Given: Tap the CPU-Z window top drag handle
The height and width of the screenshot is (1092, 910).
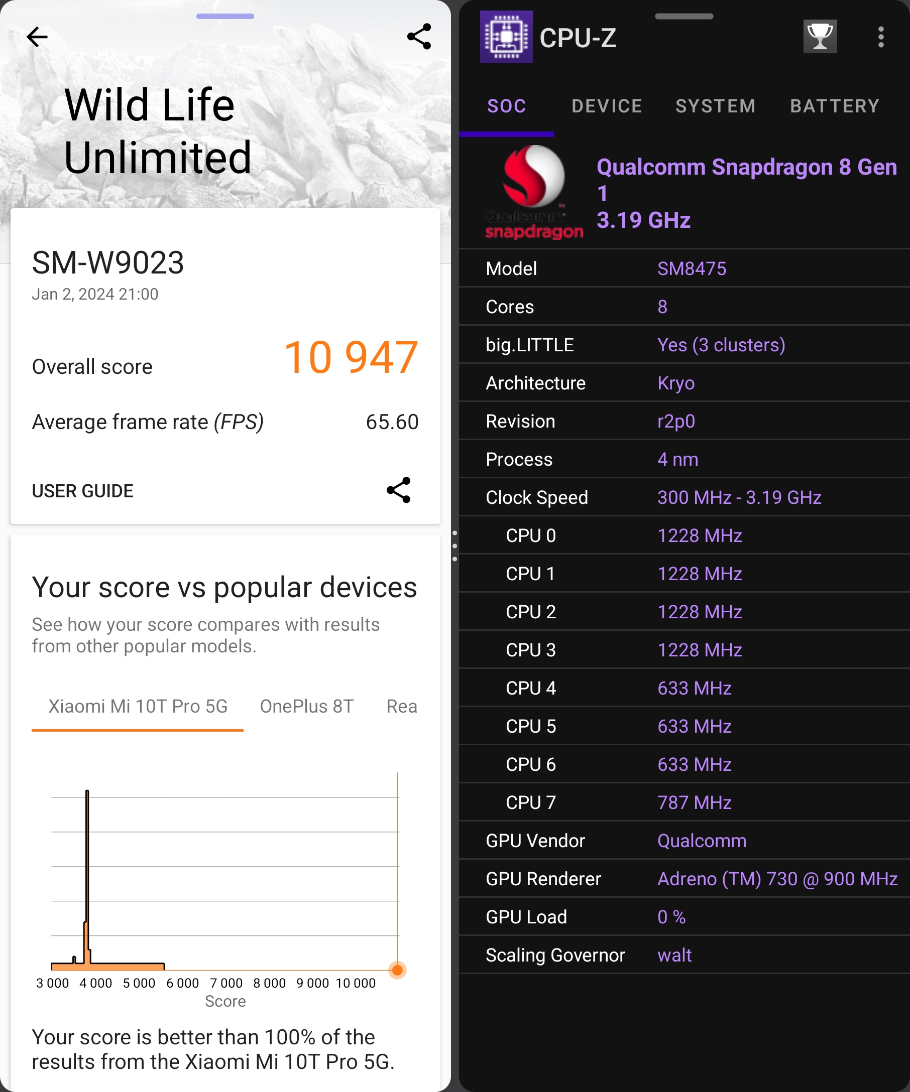Looking at the screenshot, I should (x=684, y=16).
